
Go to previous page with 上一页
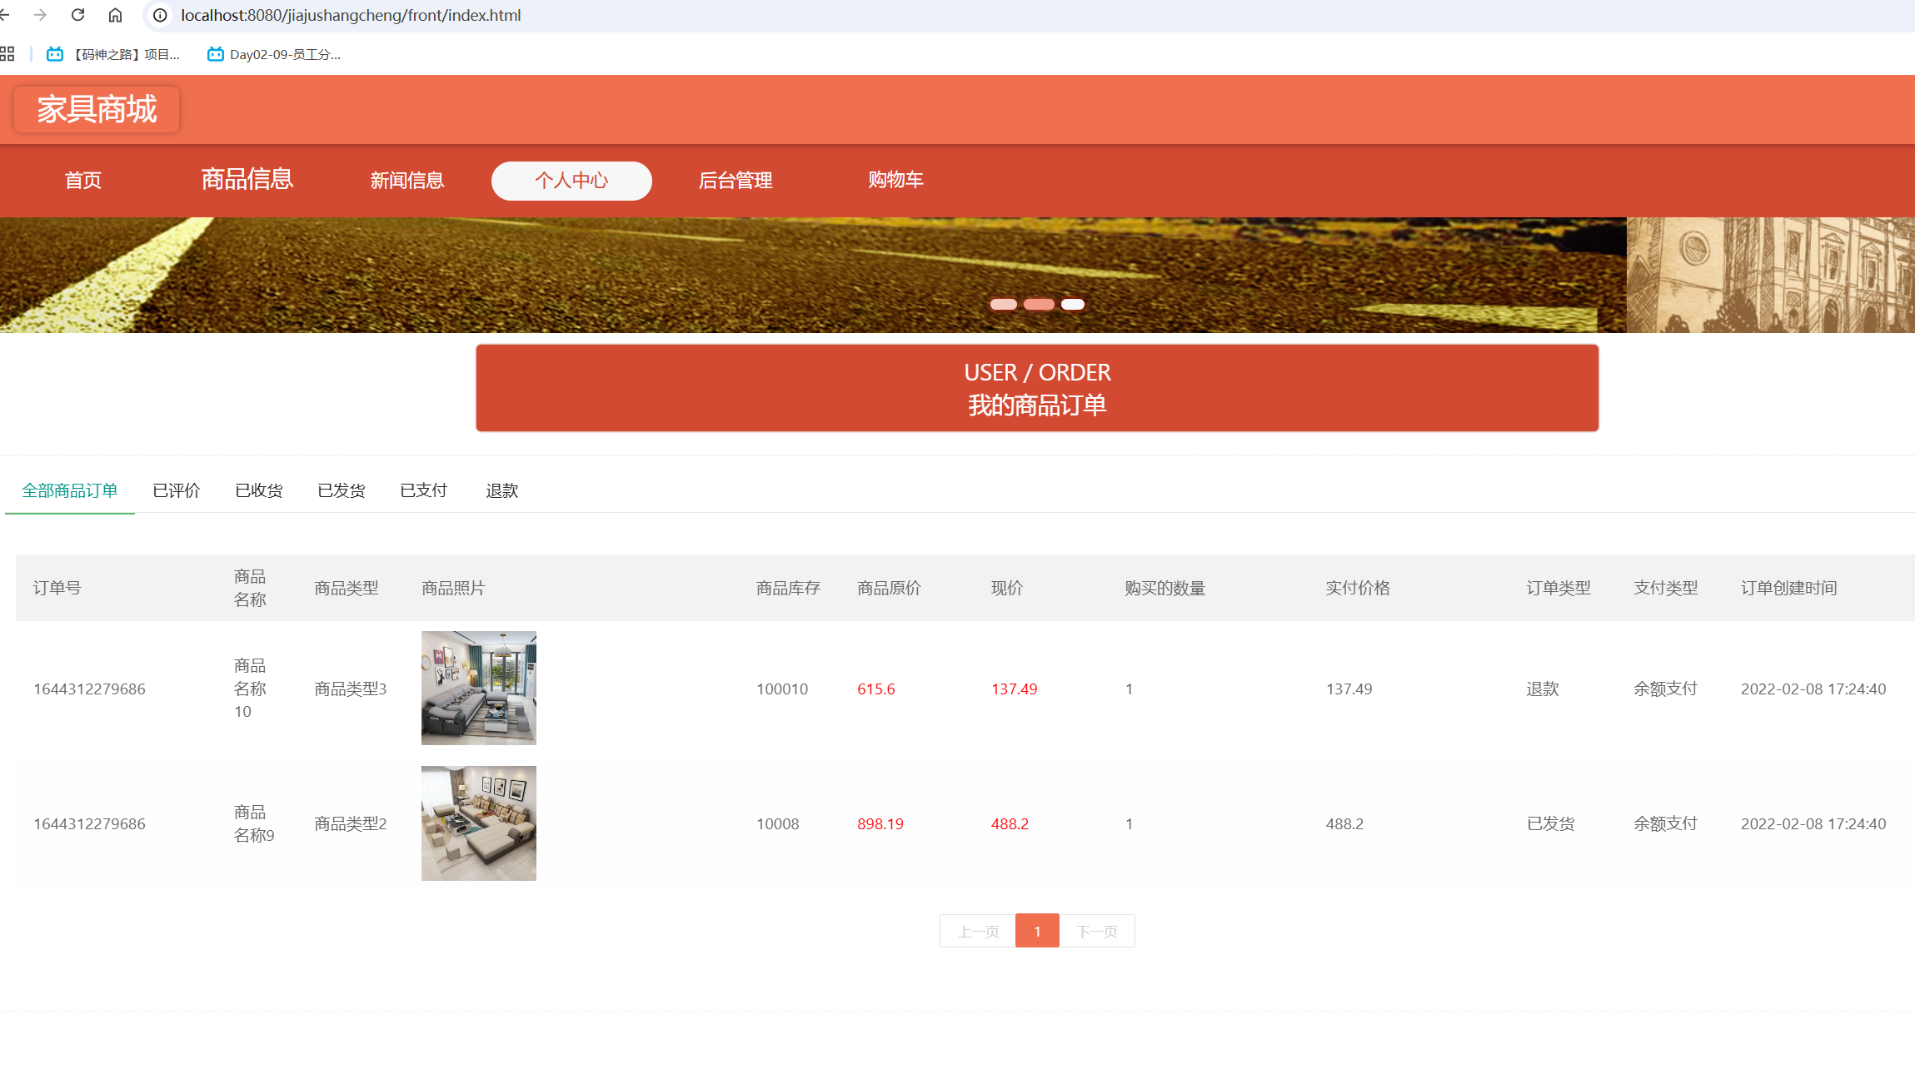(978, 931)
